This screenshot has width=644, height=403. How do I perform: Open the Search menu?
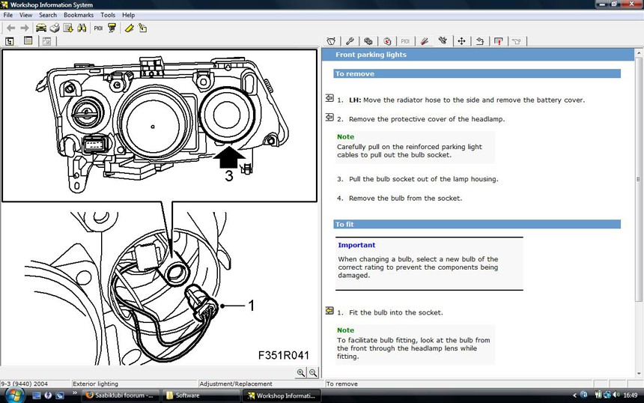point(47,15)
